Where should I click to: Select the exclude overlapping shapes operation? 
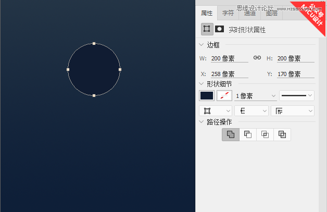282,134
